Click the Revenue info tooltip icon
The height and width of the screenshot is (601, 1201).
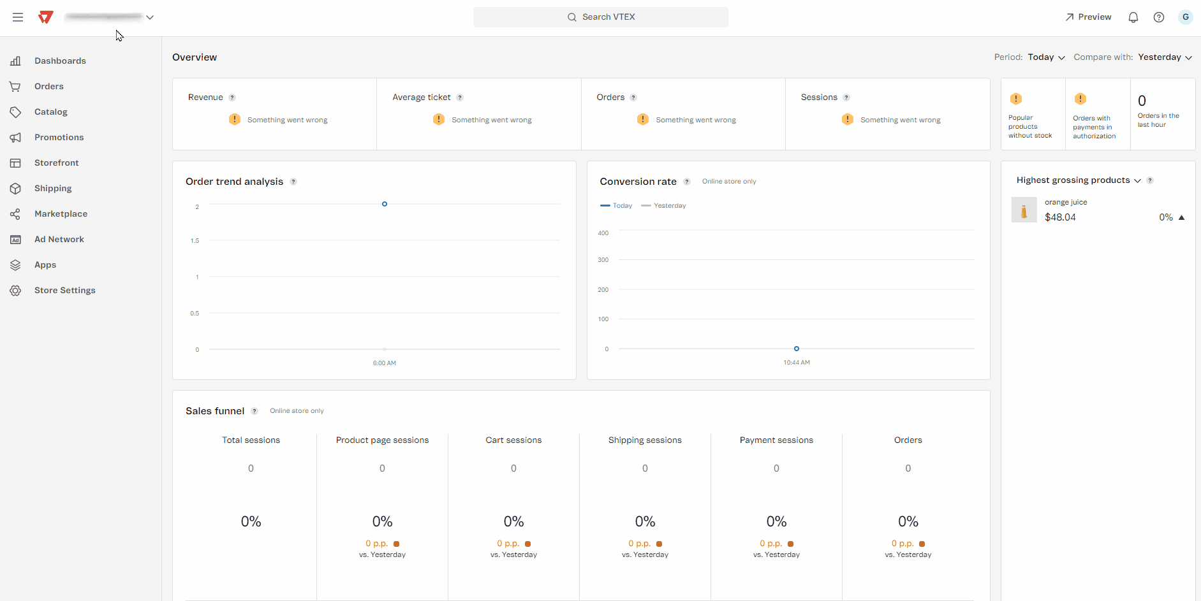click(232, 98)
